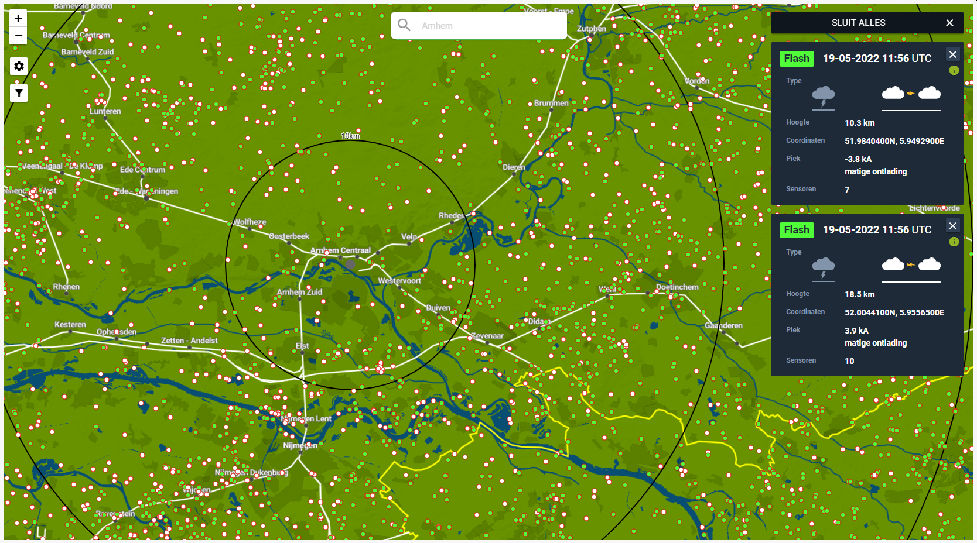
Task: Click the Arnhem Zuid map label
Action: 299,292
